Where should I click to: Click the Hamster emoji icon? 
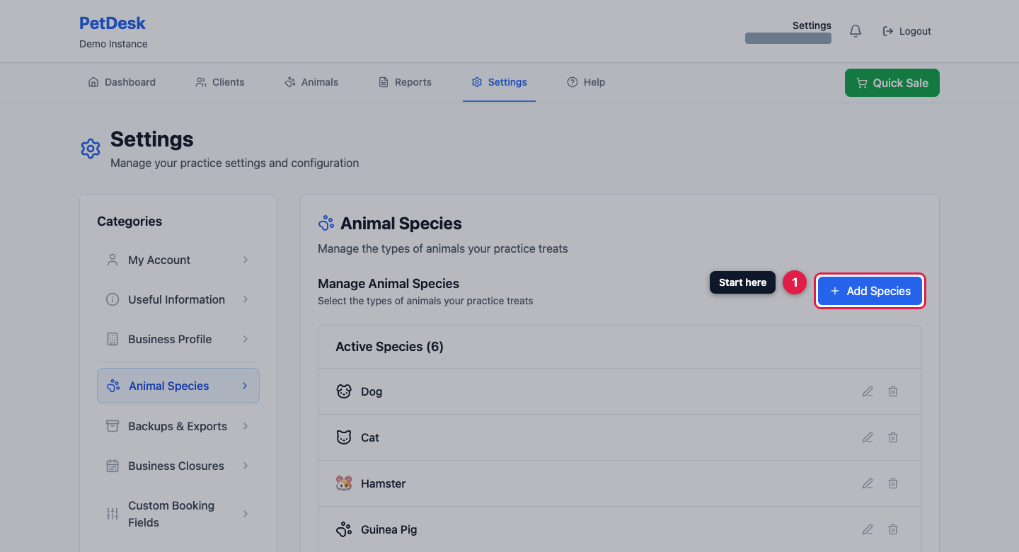click(x=344, y=483)
